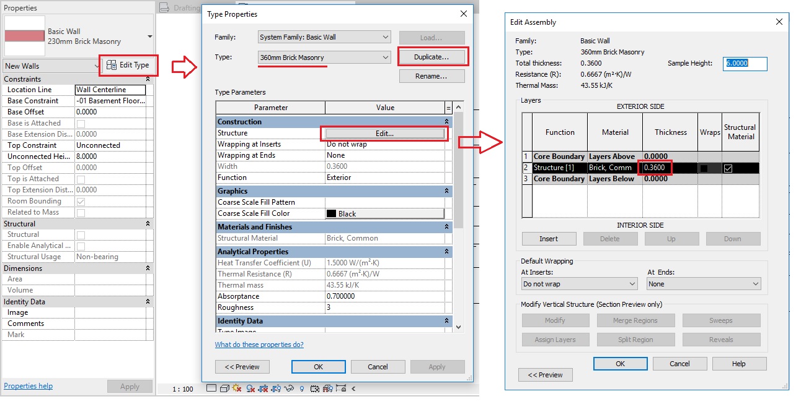Click the Detail Level icon in view control bar
The image size is (801, 407).
211,388
